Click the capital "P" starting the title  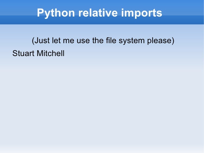[40, 13]
